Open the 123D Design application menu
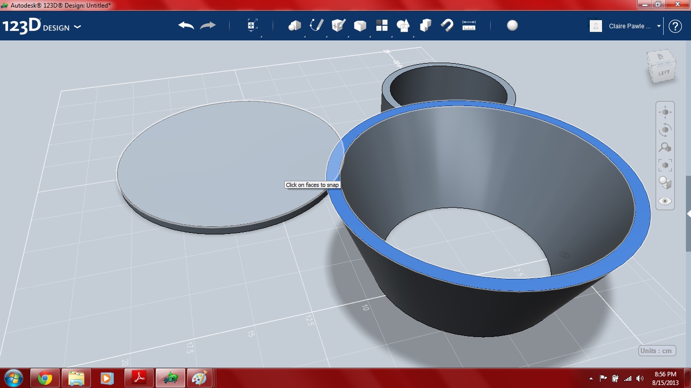Screen dimensions: 691x388 coord(41,26)
